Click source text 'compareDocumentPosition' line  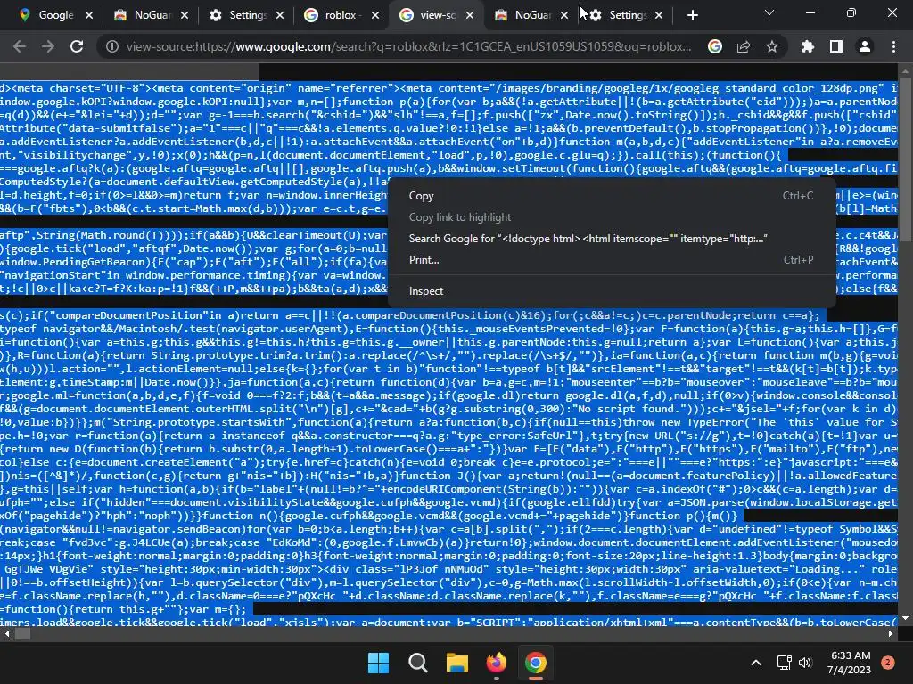(410, 315)
